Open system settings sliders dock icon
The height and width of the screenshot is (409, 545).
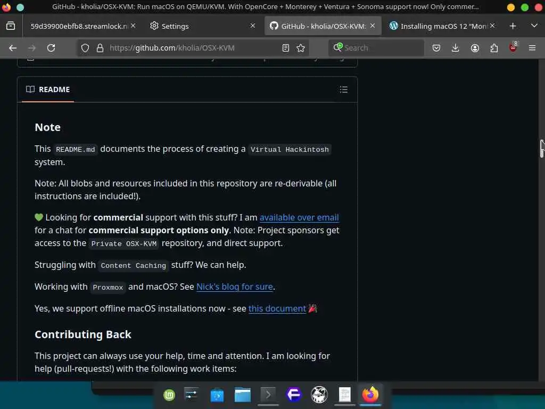point(192,395)
